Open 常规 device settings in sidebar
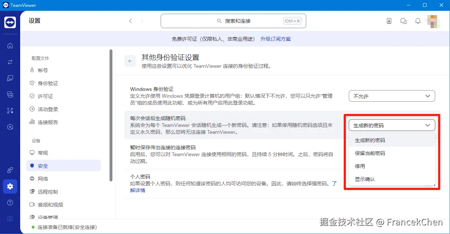 [x=63, y=153]
